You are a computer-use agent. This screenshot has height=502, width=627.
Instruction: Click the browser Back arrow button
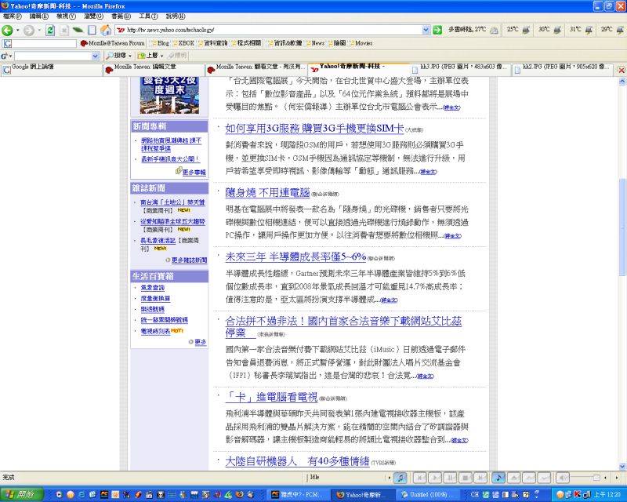click(x=7, y=30)
